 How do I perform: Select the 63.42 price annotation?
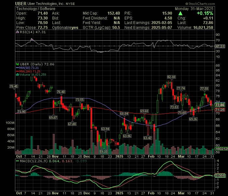point(148,138)
